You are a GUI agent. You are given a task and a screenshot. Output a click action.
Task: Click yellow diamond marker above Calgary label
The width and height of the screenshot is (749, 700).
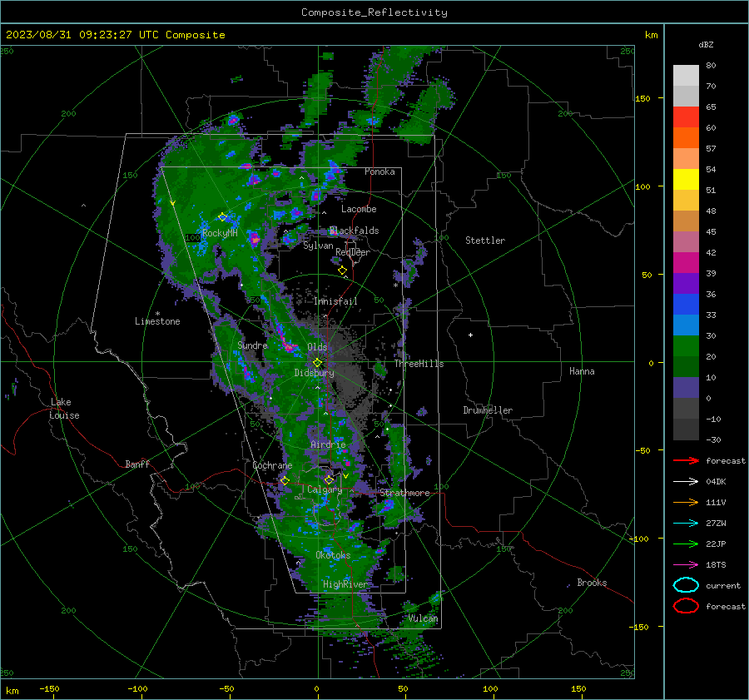click(329, 479)
